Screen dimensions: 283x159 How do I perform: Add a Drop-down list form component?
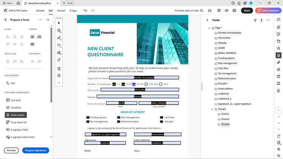(x=16, y=122)
